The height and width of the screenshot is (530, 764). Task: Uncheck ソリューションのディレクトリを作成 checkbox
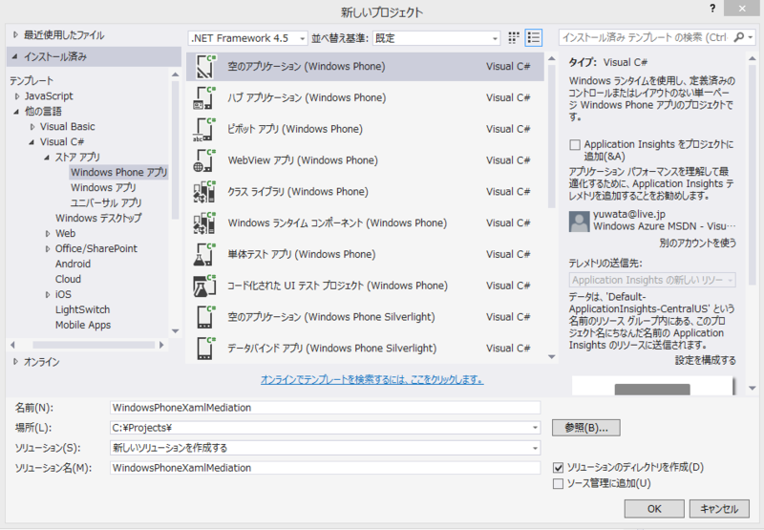tap(559, 468)
